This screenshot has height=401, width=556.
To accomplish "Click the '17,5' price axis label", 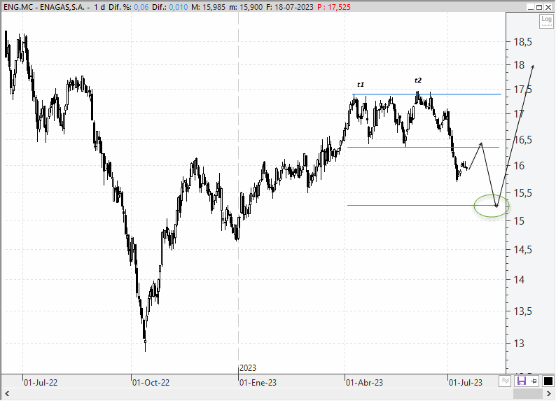I will tap(522, 90).
